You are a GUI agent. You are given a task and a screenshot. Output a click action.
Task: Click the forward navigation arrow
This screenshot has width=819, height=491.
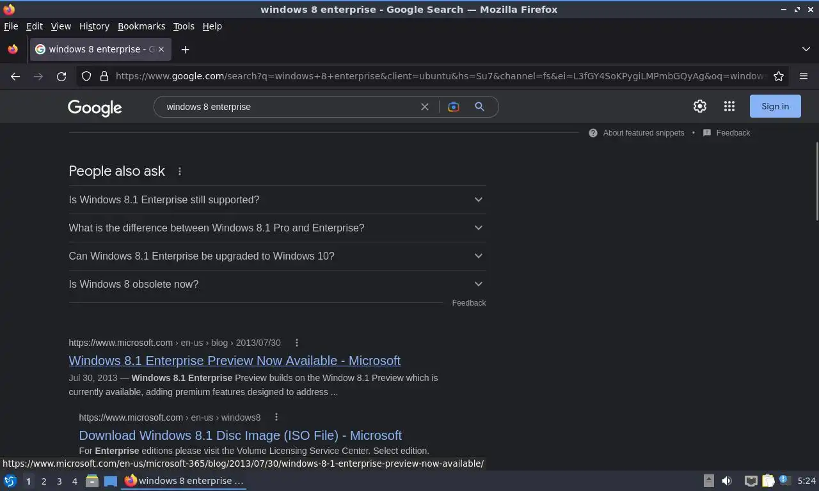click(x=38, y=76)
